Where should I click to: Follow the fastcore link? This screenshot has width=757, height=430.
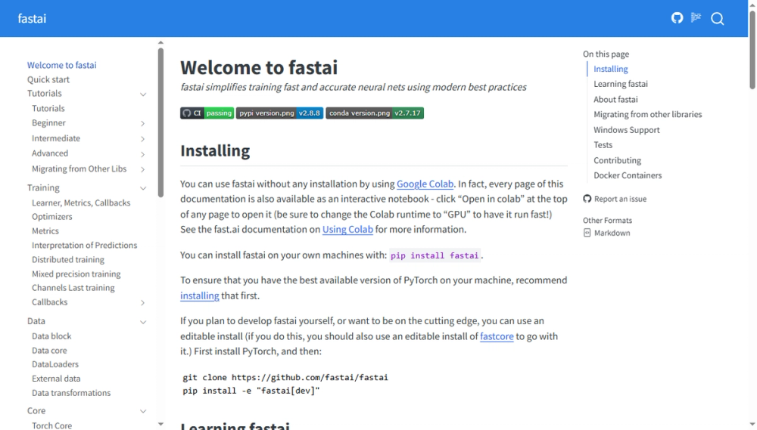pyautogui.click(x=497, y=336)
